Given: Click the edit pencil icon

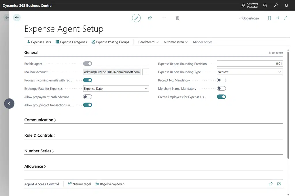Looking at the screenshot, I should 136,18.
